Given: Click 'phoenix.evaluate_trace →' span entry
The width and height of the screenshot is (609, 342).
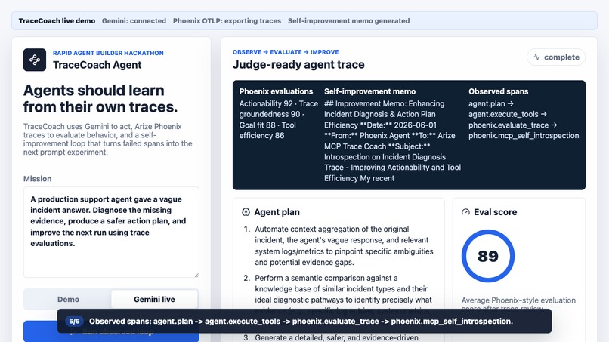Looking at the screenshot, I should [513, 125].
